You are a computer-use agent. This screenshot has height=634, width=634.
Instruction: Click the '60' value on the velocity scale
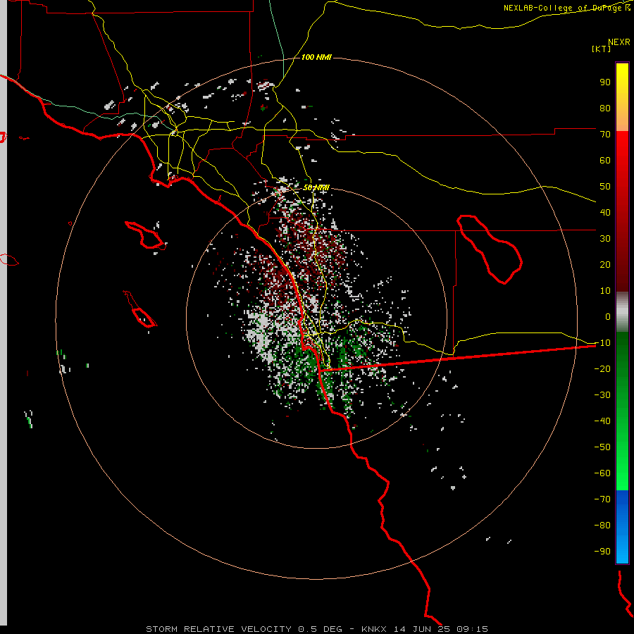click(605, 160)
